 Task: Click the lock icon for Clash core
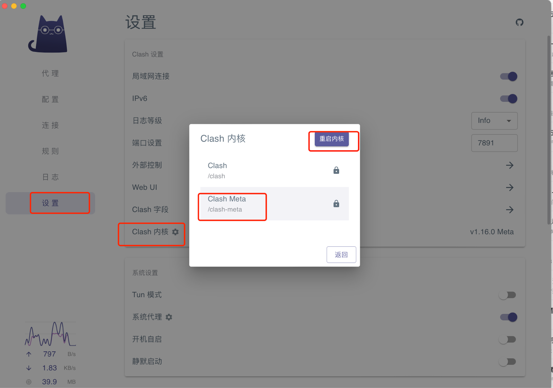(x=336, y=170)
